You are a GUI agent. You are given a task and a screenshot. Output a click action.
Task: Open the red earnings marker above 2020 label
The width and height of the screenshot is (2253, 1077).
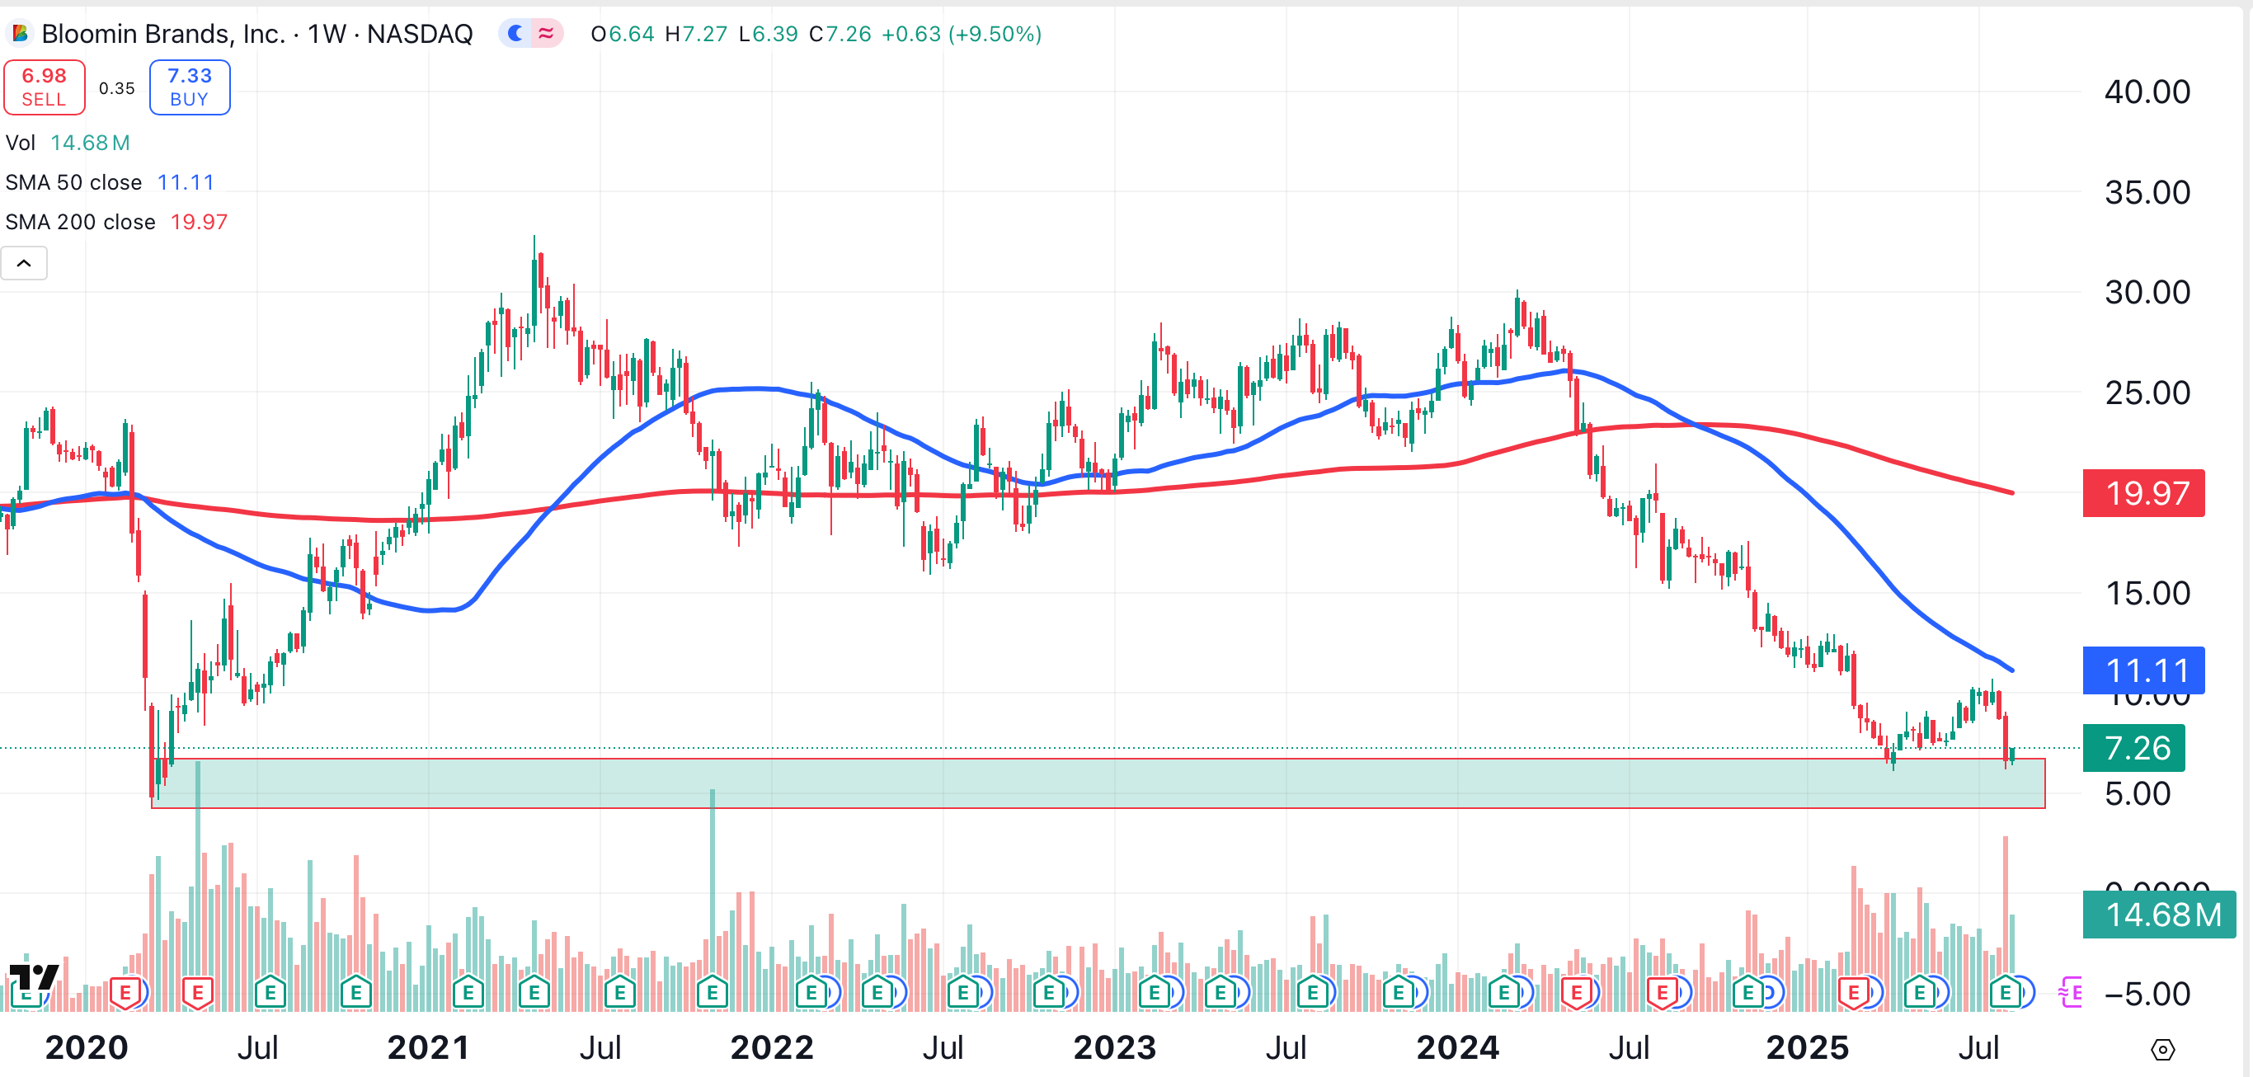[125, 992]
